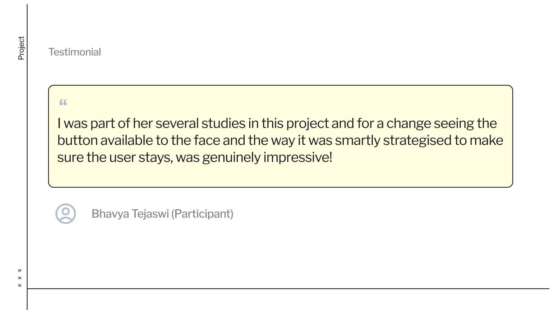
Task: Click the word studies in the quote
Action: click(x=223, y=123)
